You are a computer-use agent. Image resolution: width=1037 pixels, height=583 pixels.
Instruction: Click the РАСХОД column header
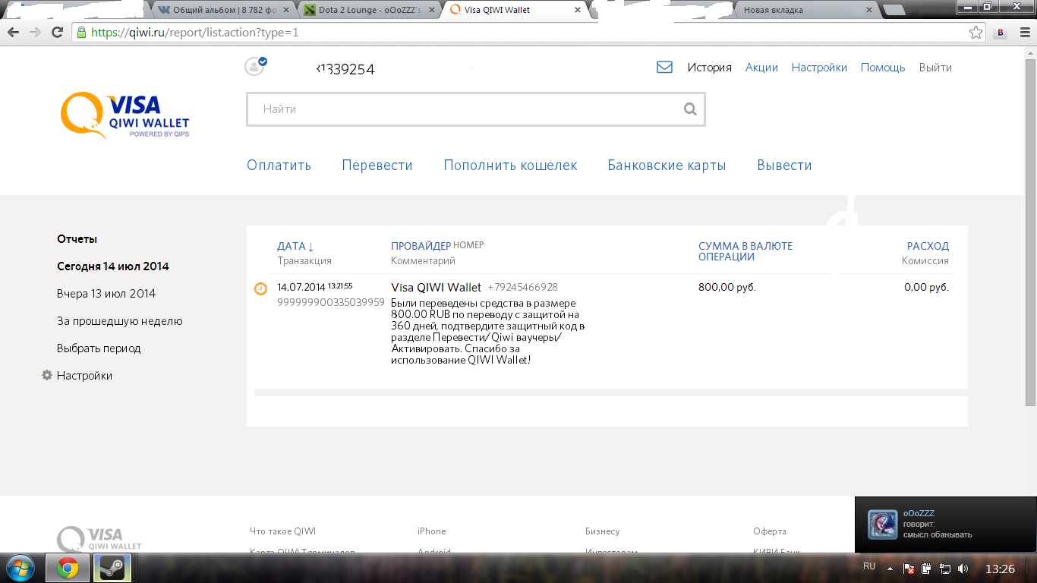(x=928, y=246)
